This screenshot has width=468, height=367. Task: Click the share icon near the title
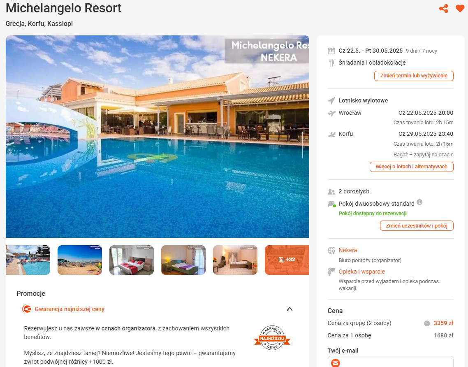click(x=443, y=8)
